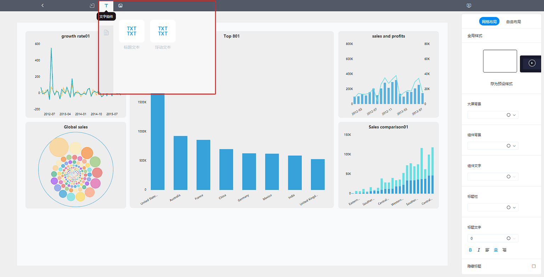Viewport: 544px width, 277px height.
Task: Select the text component T icon
Action: 106,6
